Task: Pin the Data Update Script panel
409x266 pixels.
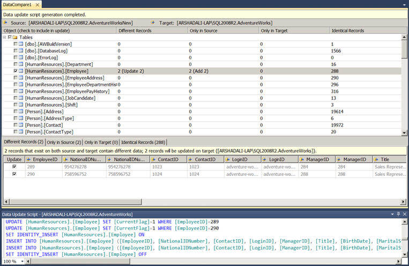Action: tap(398, 214)
